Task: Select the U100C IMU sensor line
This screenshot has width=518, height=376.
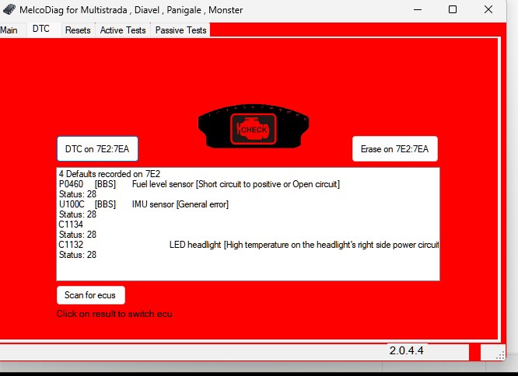Action: click(144, 204)
